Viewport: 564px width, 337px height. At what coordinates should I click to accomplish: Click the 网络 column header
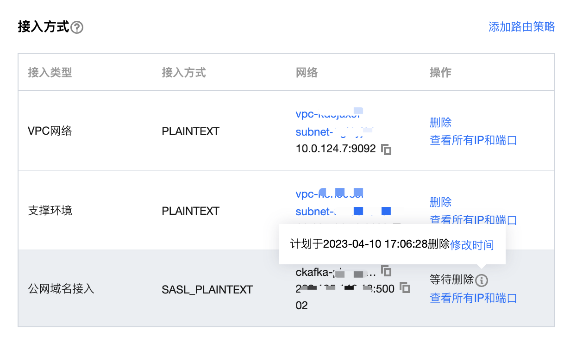(x=307, y=73)
